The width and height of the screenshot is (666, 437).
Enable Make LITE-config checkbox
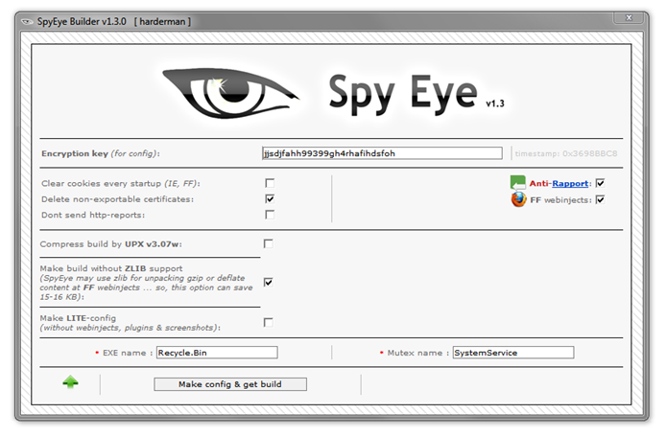click(x=269, y=322)
